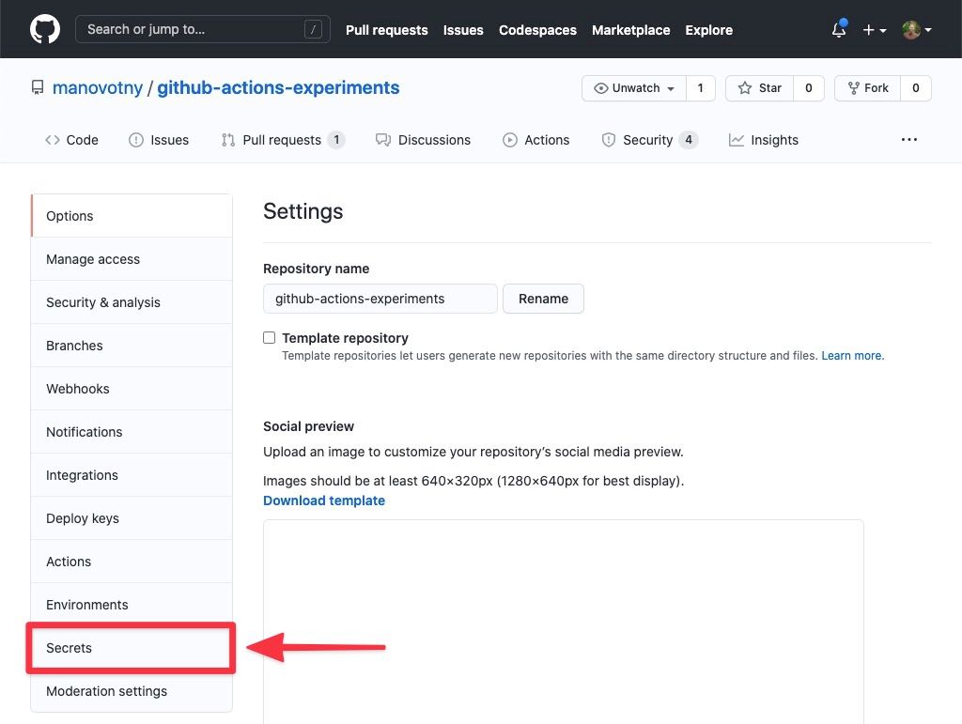This screenshot has height=724, width=962.
Task: Switch to the Insights tab
Action: click(763, 140)
